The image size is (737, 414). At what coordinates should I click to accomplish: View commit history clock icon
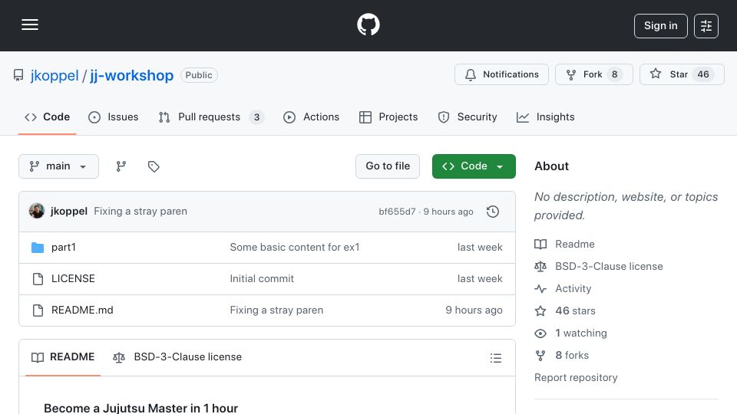pos(493,212)
